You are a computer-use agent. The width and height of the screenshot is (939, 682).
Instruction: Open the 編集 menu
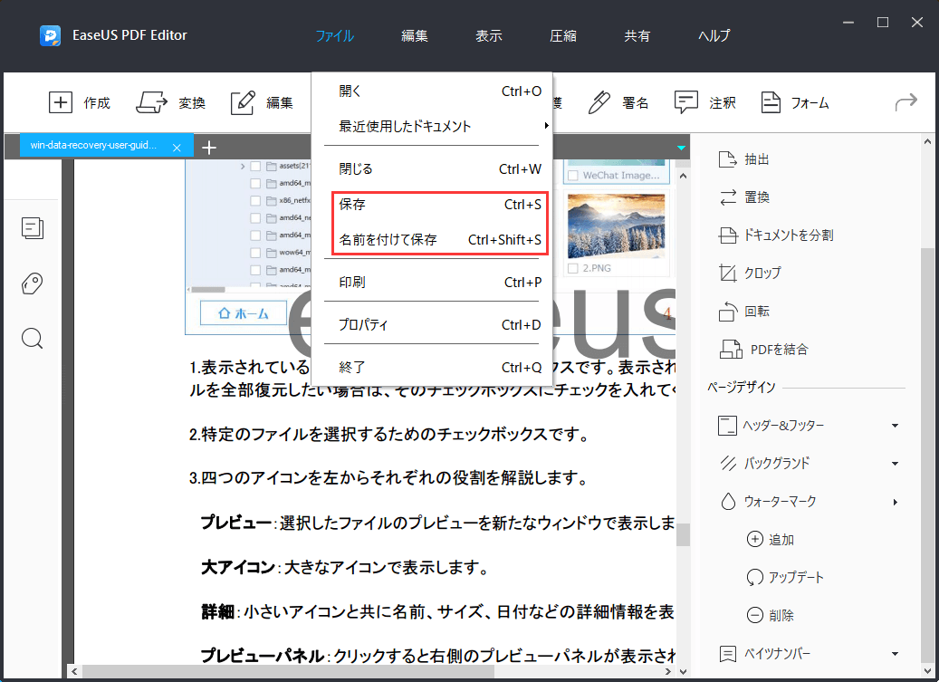pos(414,35)
